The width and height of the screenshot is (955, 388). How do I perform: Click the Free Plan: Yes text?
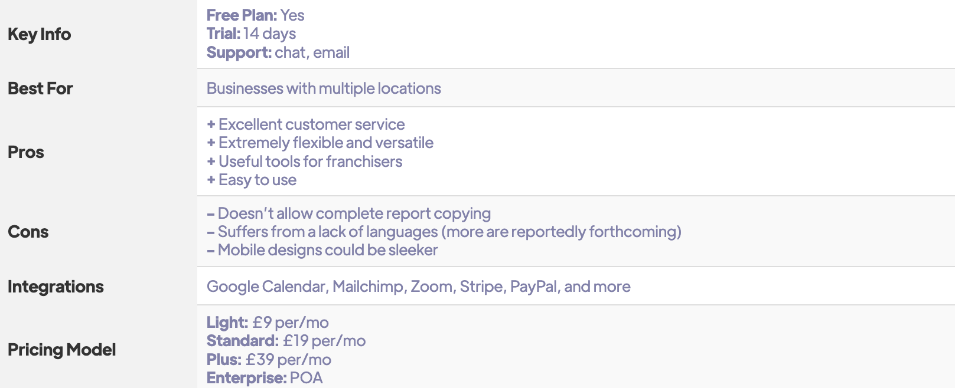(x=256, y=15)
